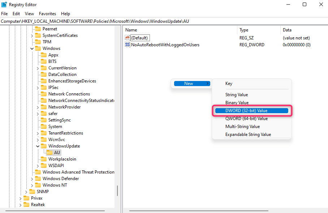Expand the Windows NT key
The height and width of the screenshot is (213, 328).
pyautogui.click(x=32, y=185)
